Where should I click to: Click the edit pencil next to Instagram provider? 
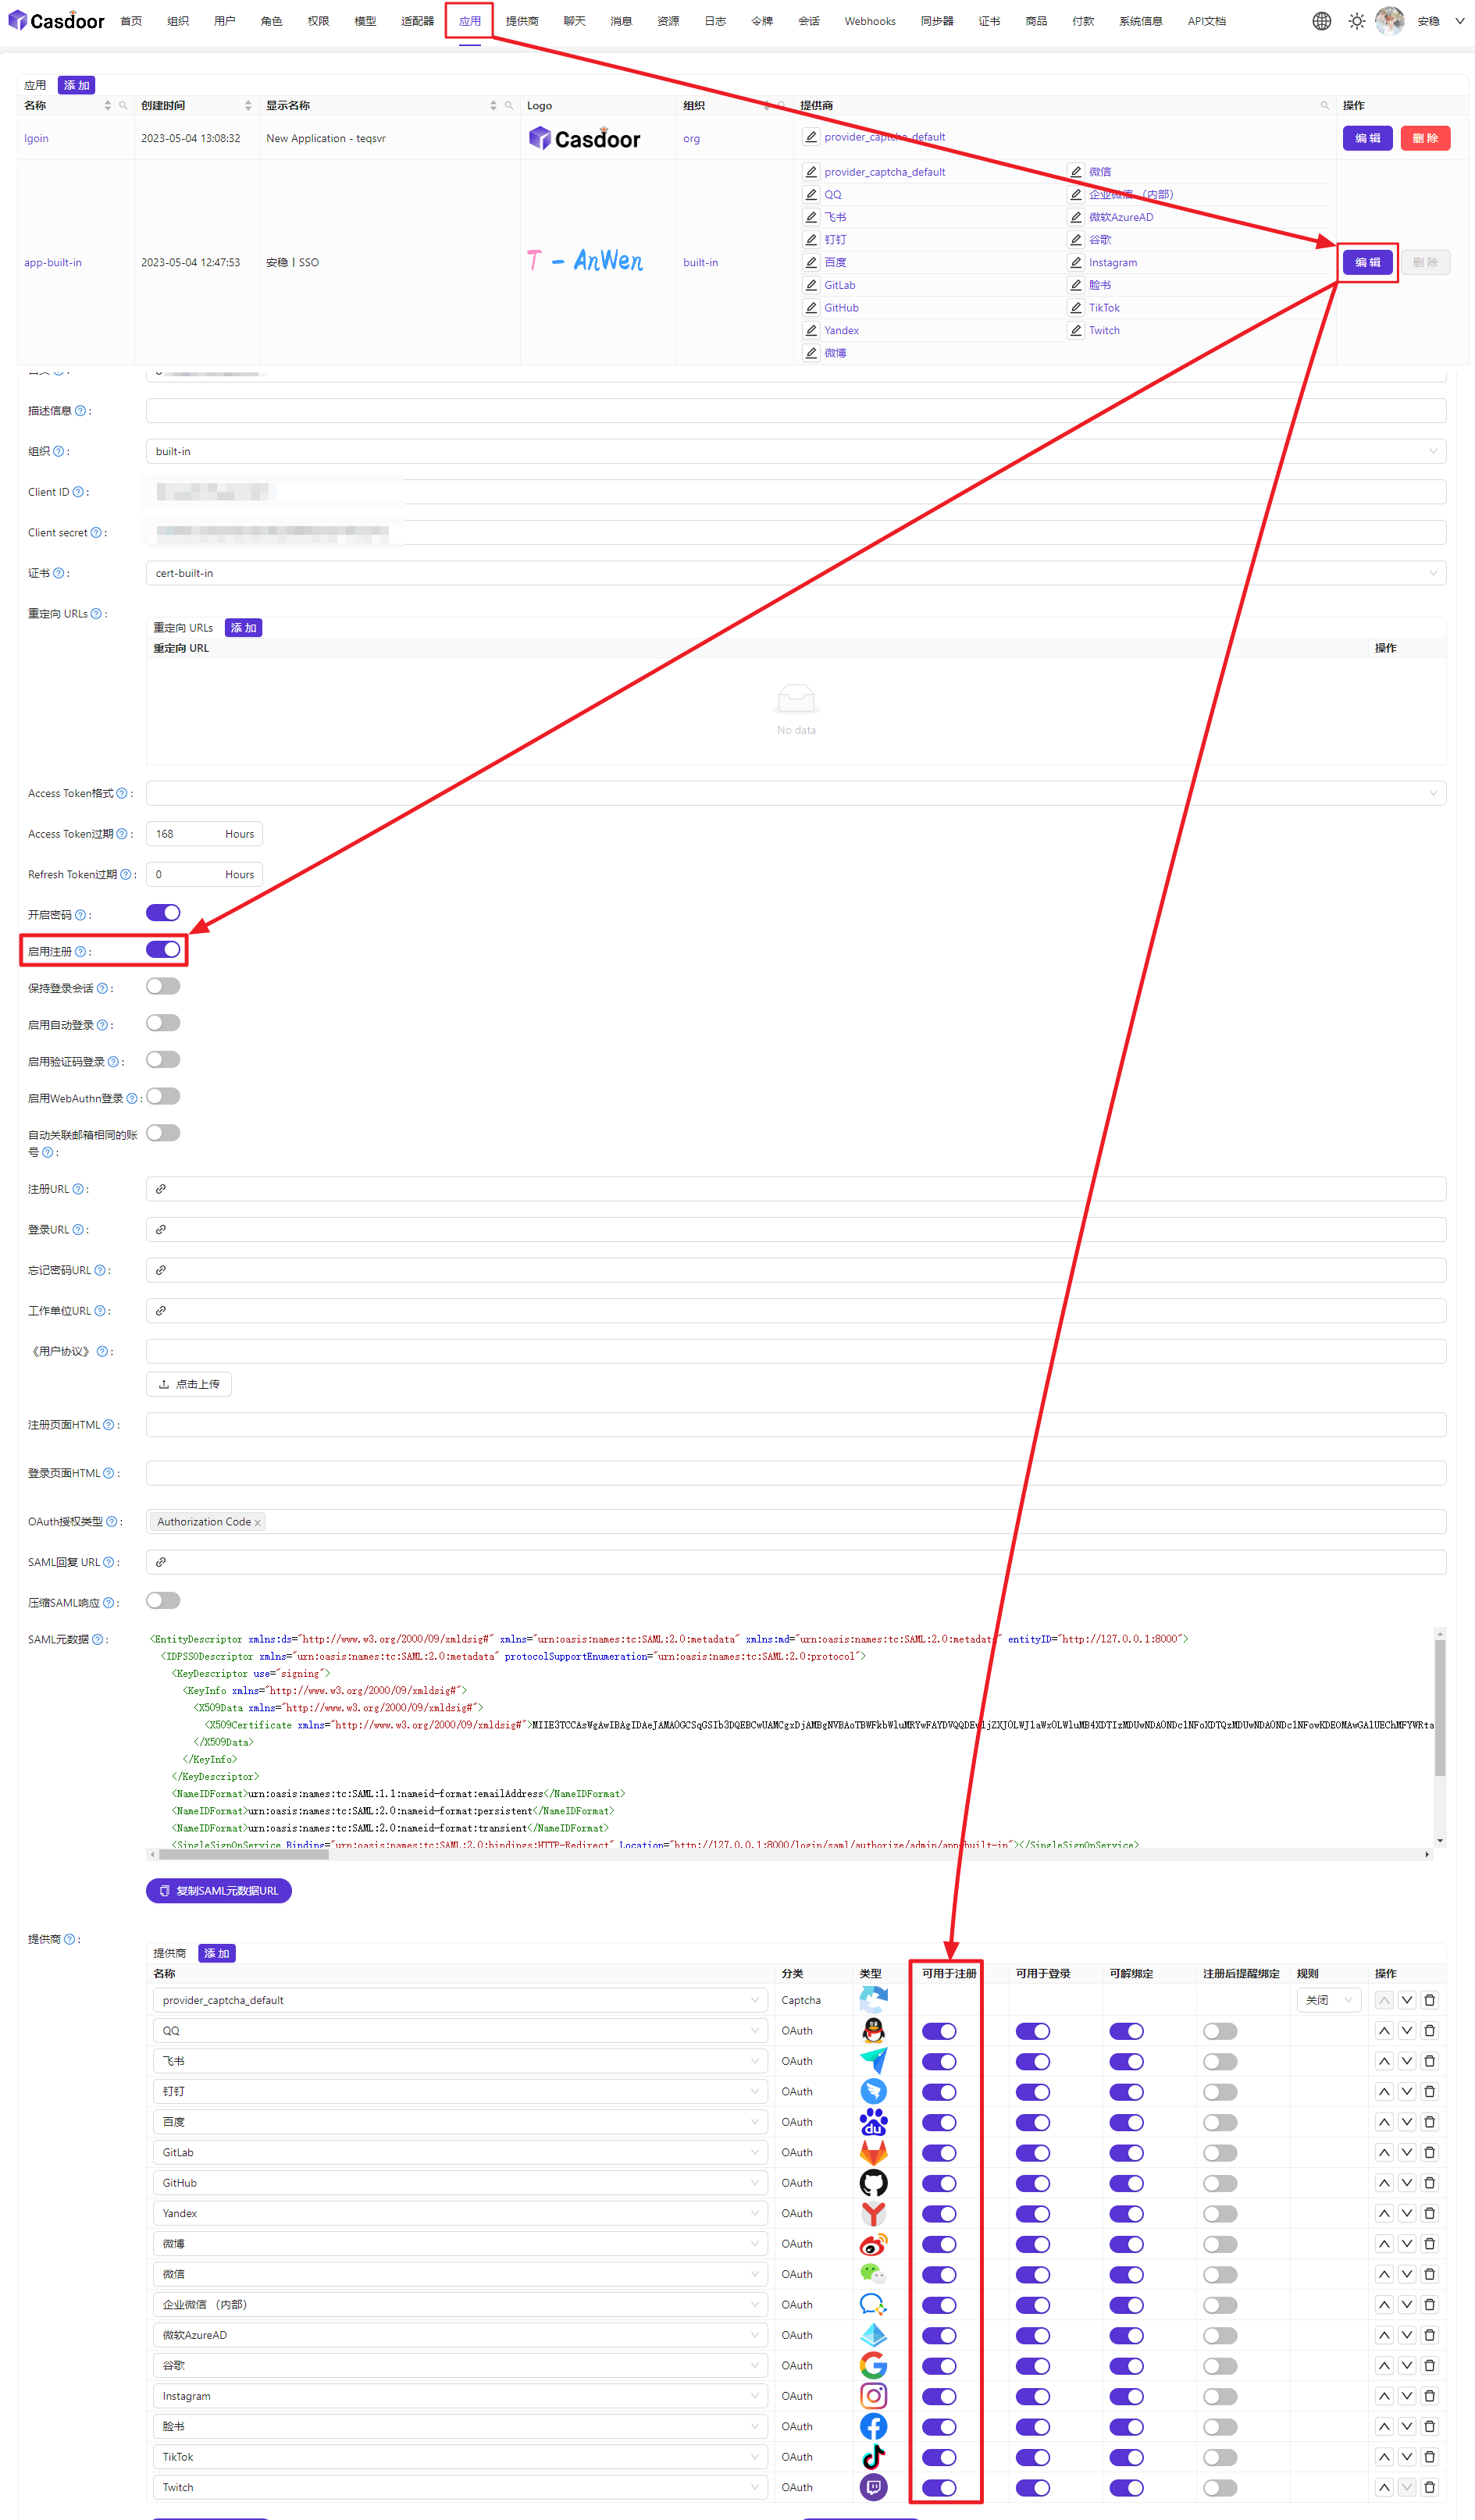(1076, 263)
